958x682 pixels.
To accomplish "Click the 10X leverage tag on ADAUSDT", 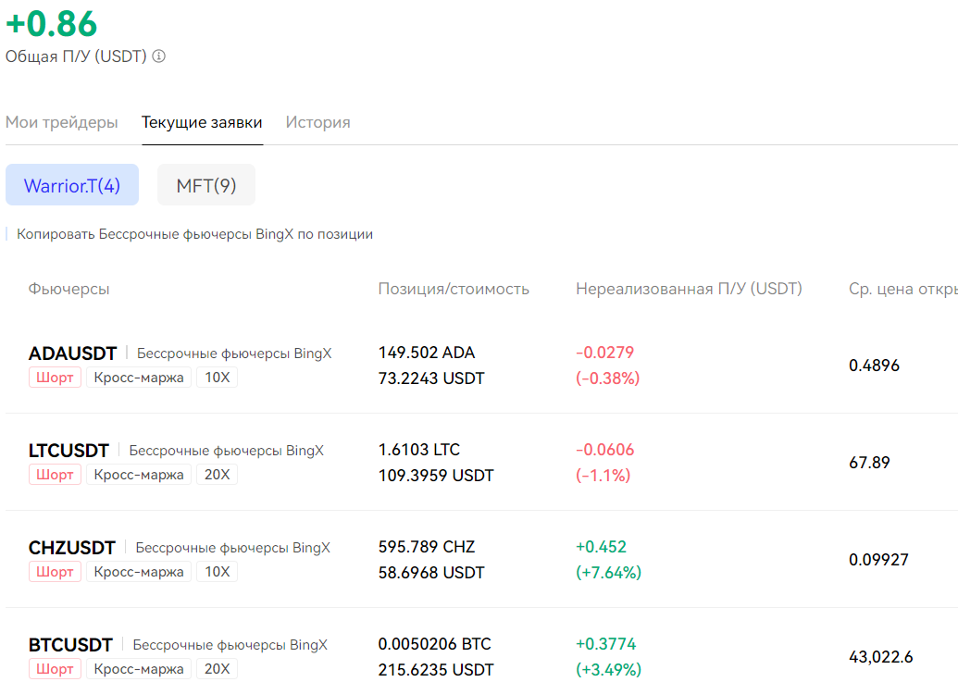I will click(217, 378).
